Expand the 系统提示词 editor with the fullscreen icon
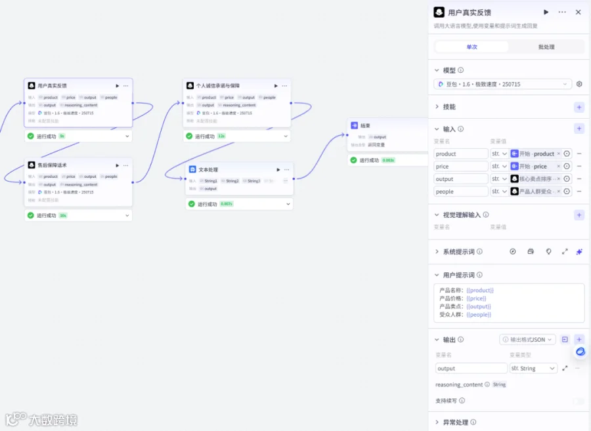Screen dimensions: 591x431 [565, 251]
